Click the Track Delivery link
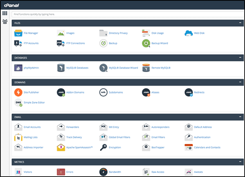The height and width of the screenshot is (177, 245). (74, 137)
